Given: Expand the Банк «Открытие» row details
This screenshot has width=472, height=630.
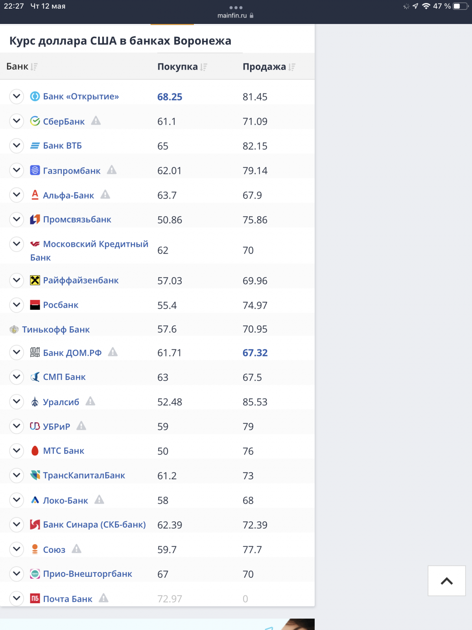Looking at the screenshot, I should 17,96.
